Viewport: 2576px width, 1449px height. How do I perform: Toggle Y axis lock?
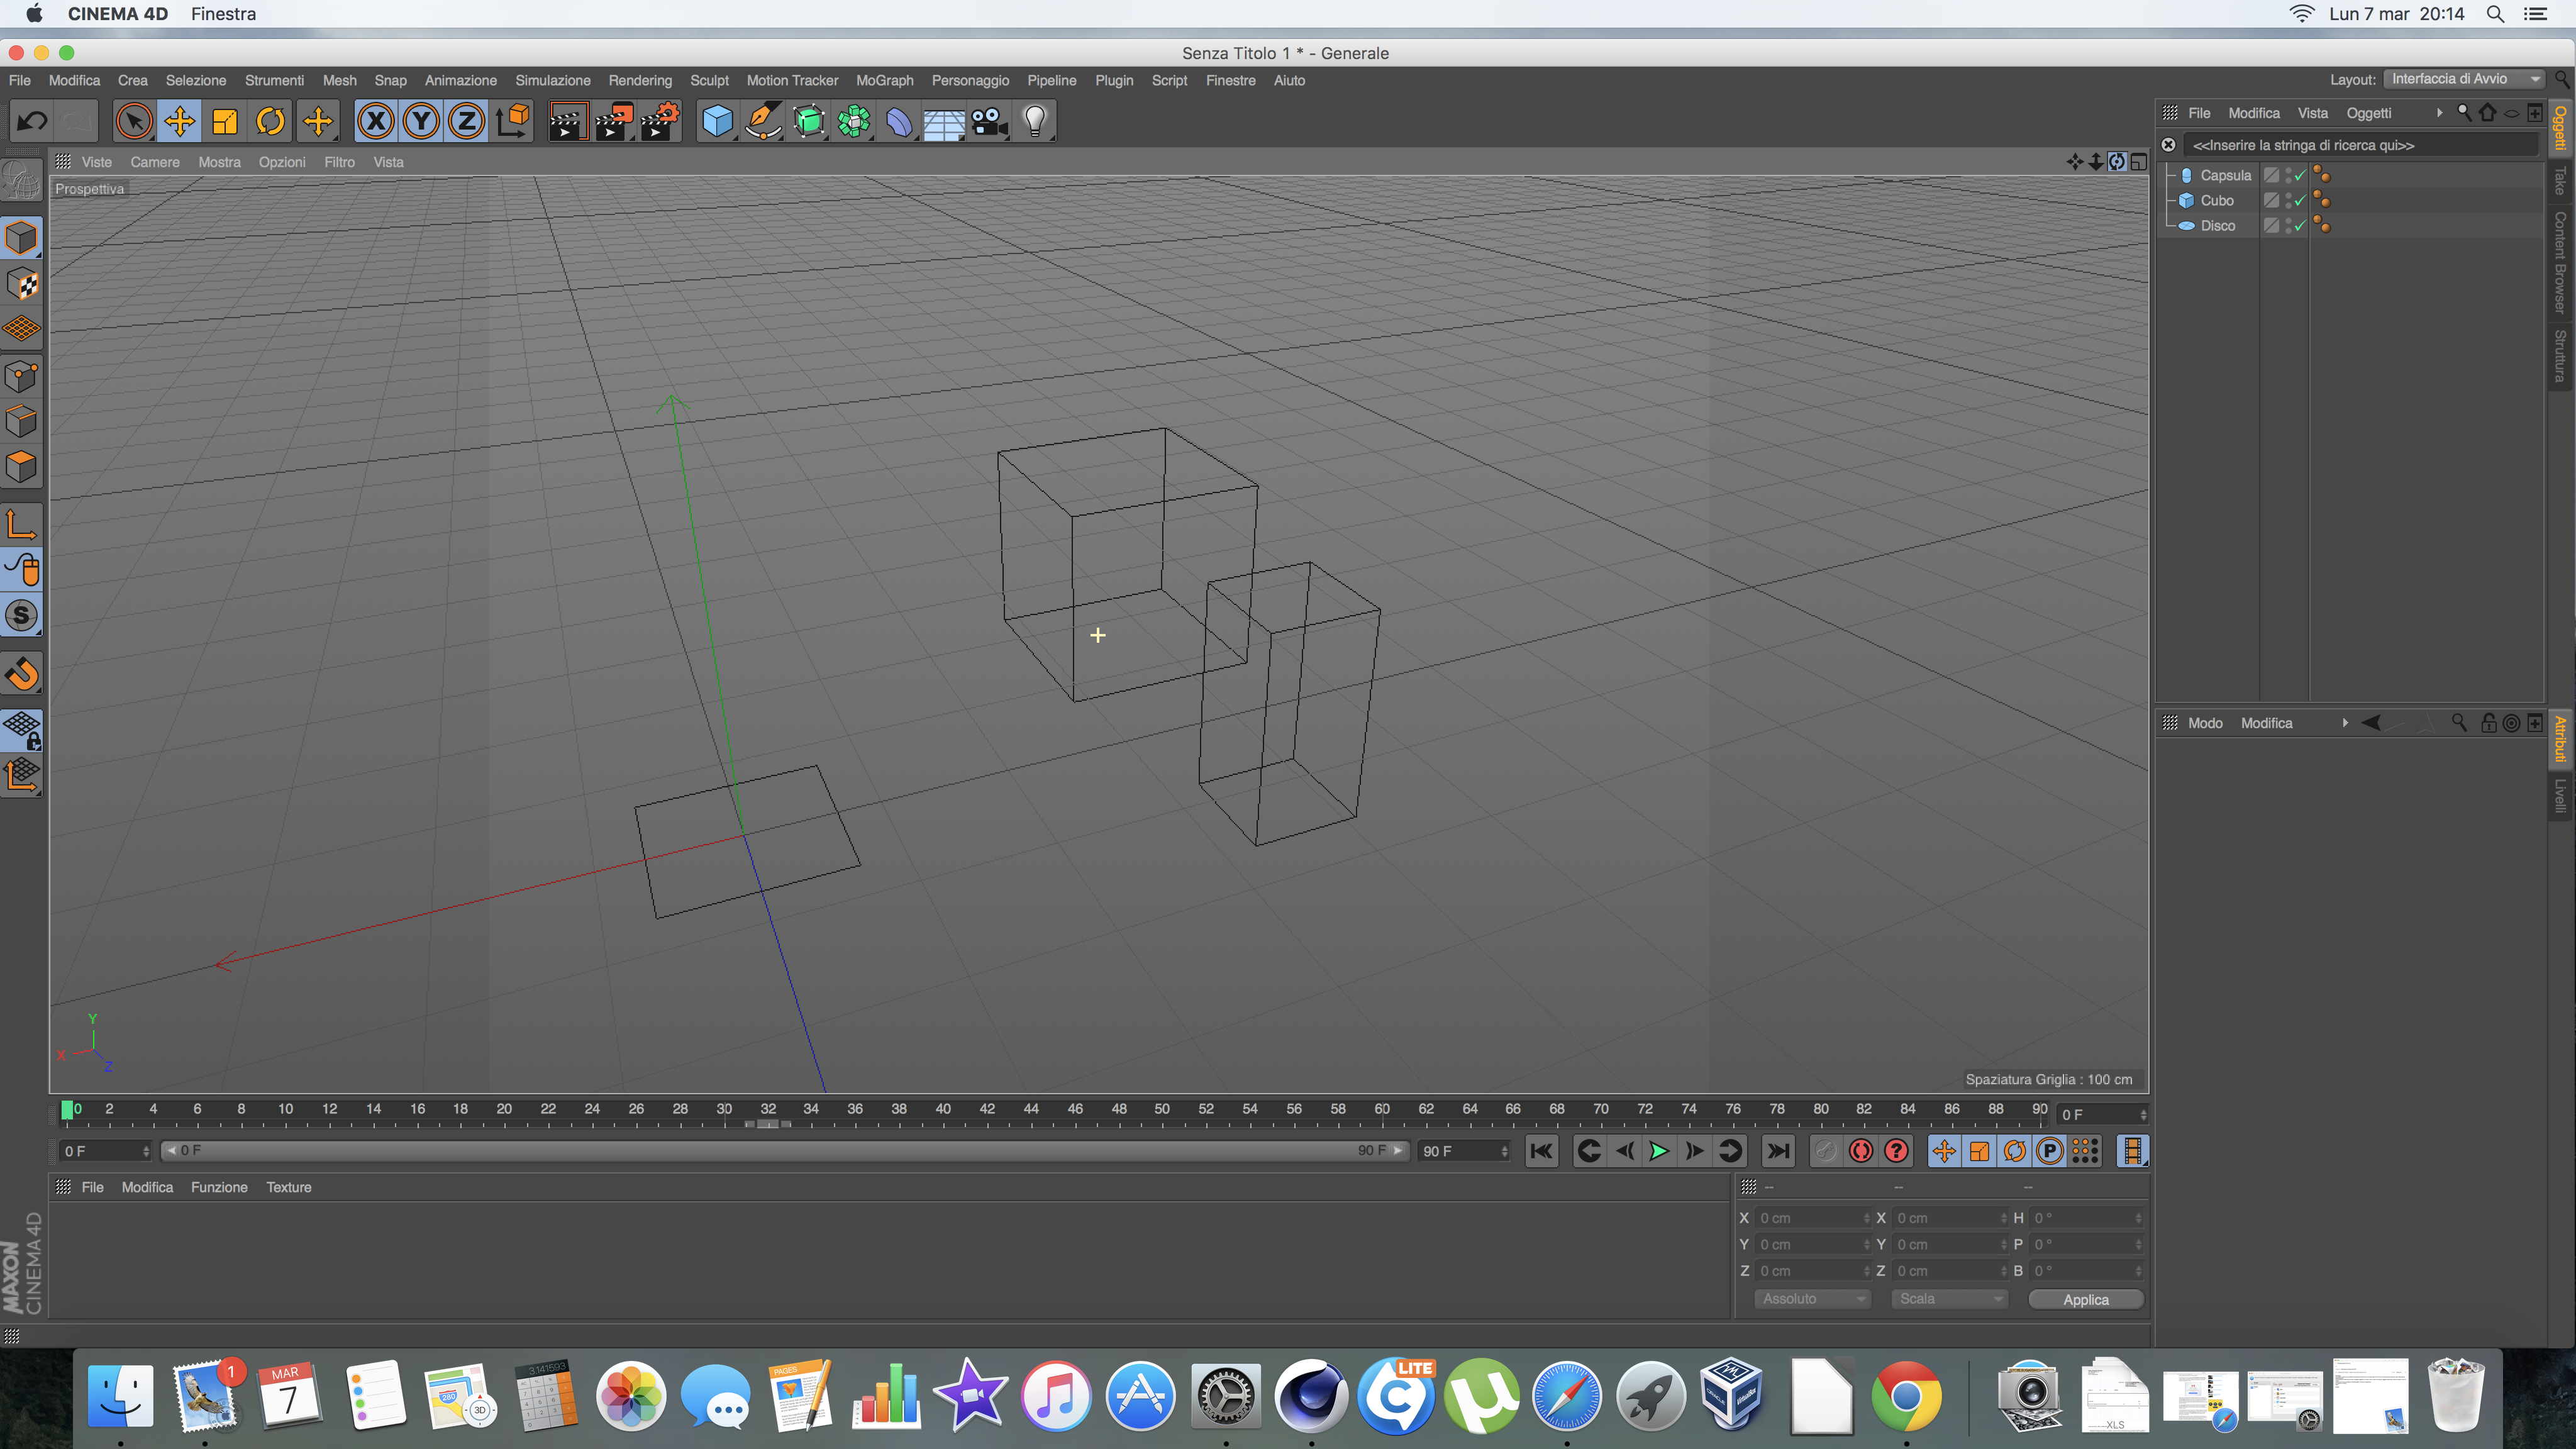[x=421, y=122]
